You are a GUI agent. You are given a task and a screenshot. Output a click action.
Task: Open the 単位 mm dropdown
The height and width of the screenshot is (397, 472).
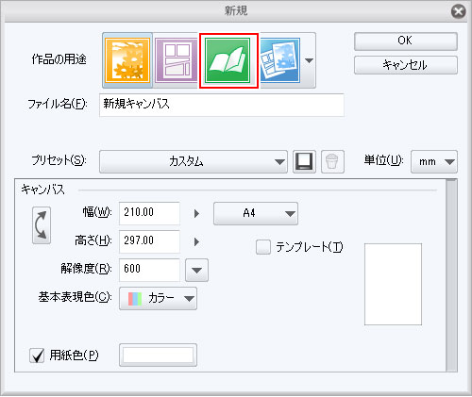(x=434, y=162)
